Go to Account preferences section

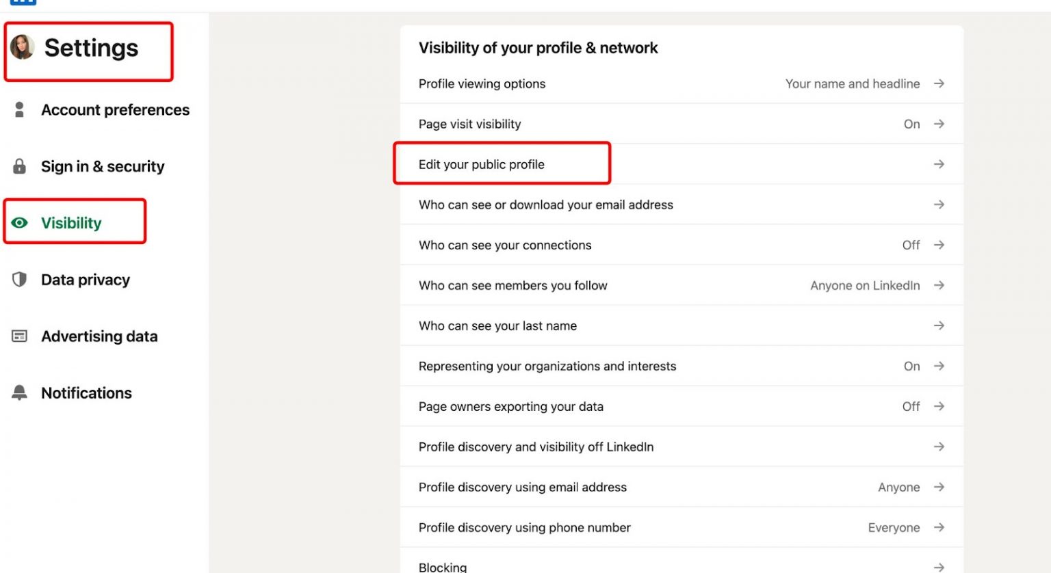tap(115, 109)
